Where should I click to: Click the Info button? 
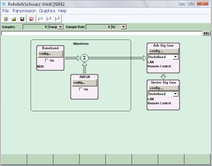206,33
